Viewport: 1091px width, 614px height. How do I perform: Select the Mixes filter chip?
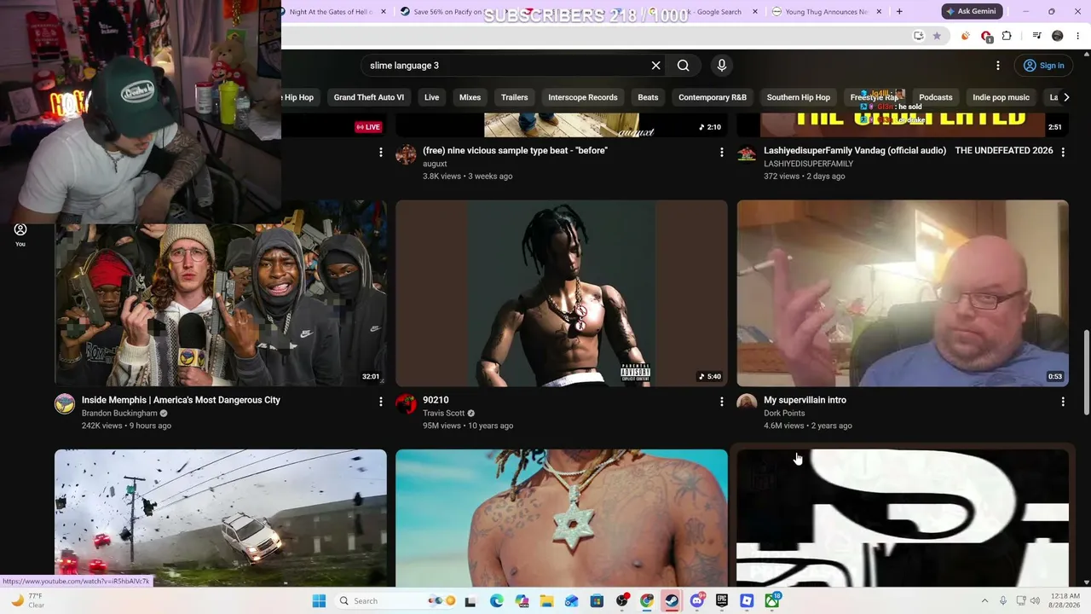pyautogui.click(x=470, y=97)
